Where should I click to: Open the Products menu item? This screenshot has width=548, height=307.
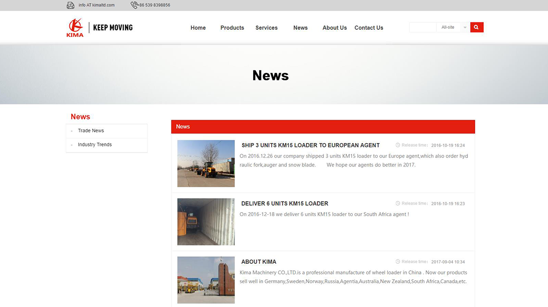pos(232,28)
